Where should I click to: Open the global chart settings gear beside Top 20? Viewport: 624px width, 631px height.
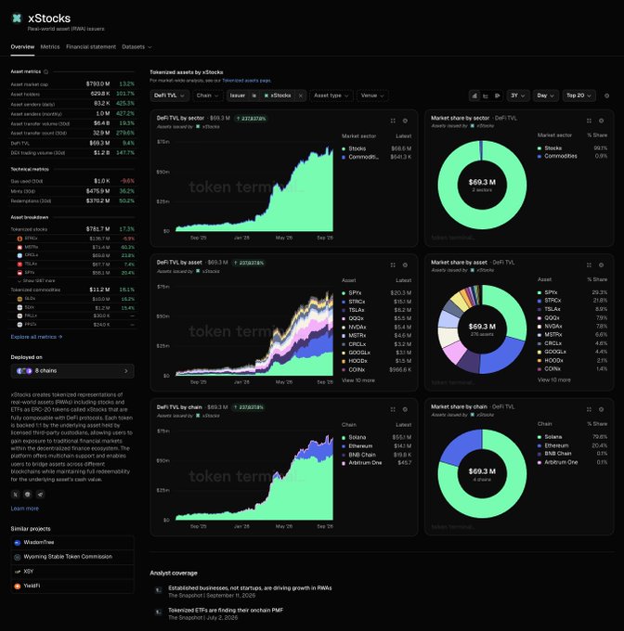606,96
